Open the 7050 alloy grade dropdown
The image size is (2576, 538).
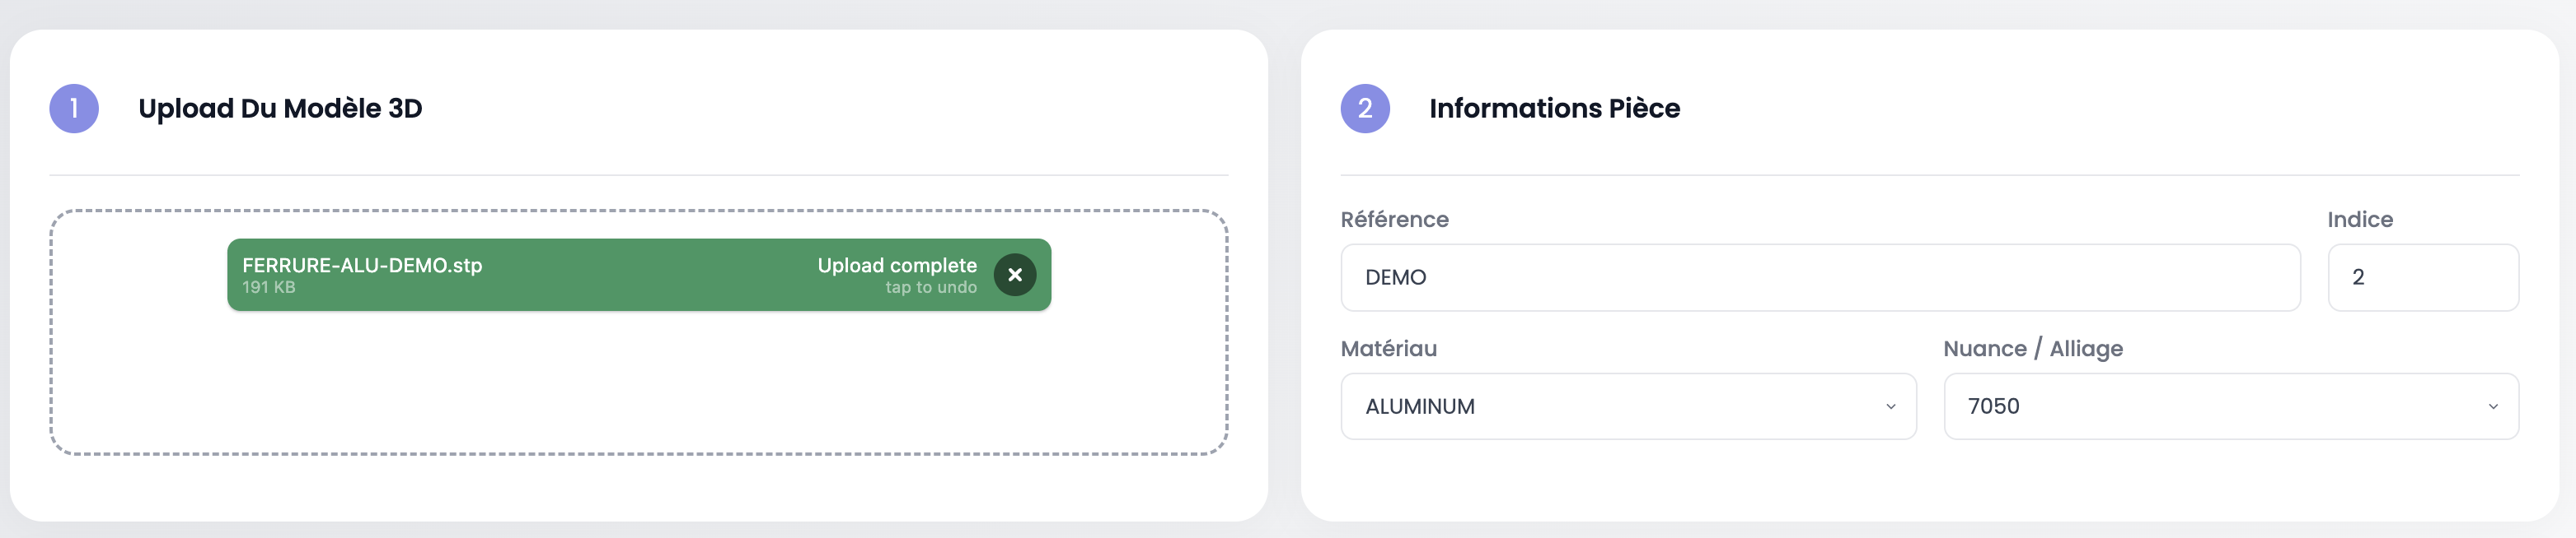pyautogui.click(x=2200, y=406)
